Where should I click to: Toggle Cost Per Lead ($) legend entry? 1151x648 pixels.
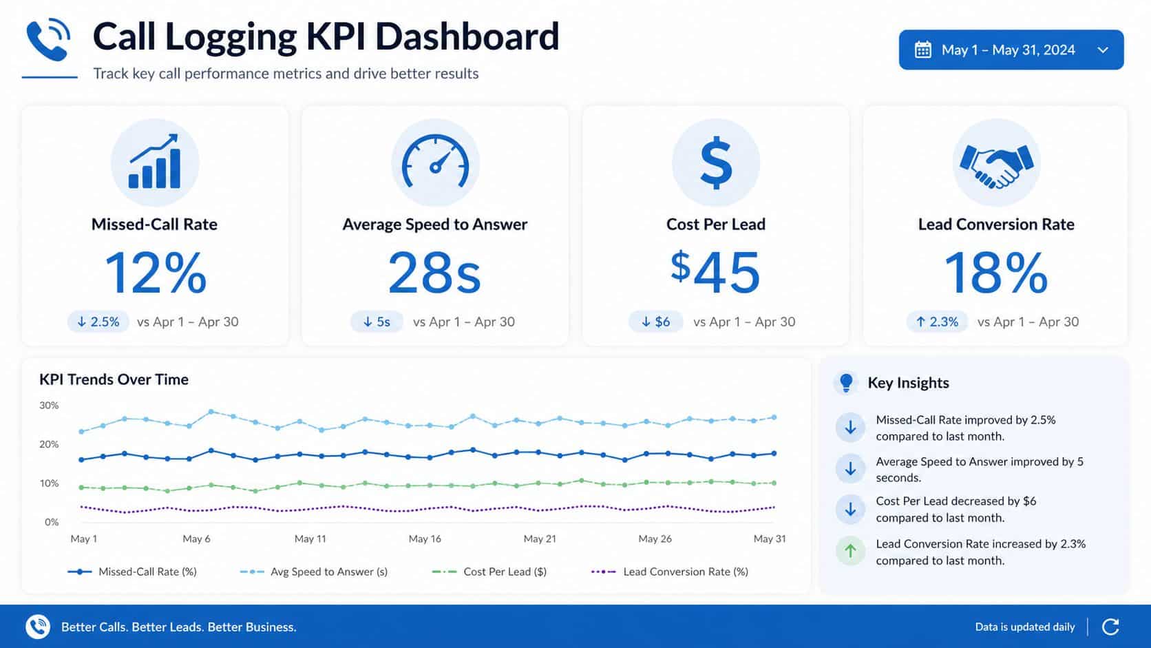(489, 572)
